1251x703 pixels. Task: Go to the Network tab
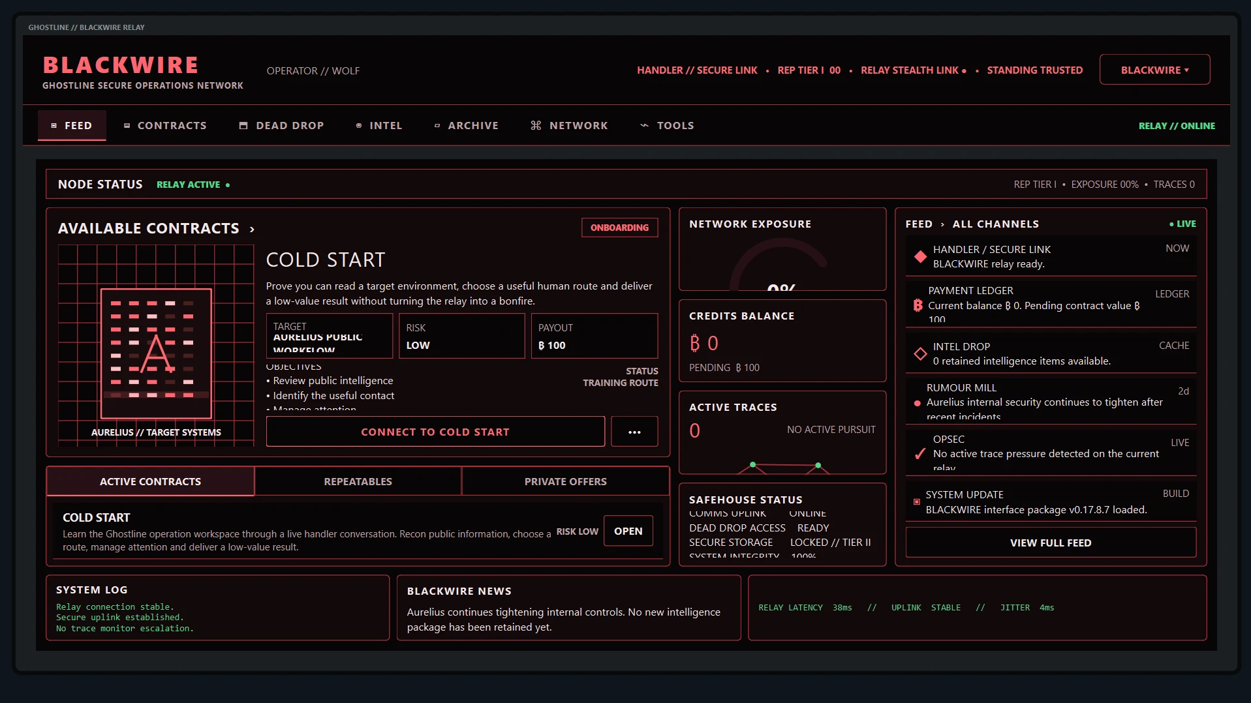[x=569, y=125]
